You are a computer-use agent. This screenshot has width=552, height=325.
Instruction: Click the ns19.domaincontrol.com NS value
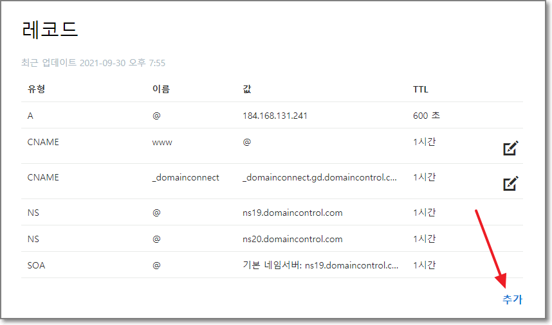(293, 213)
